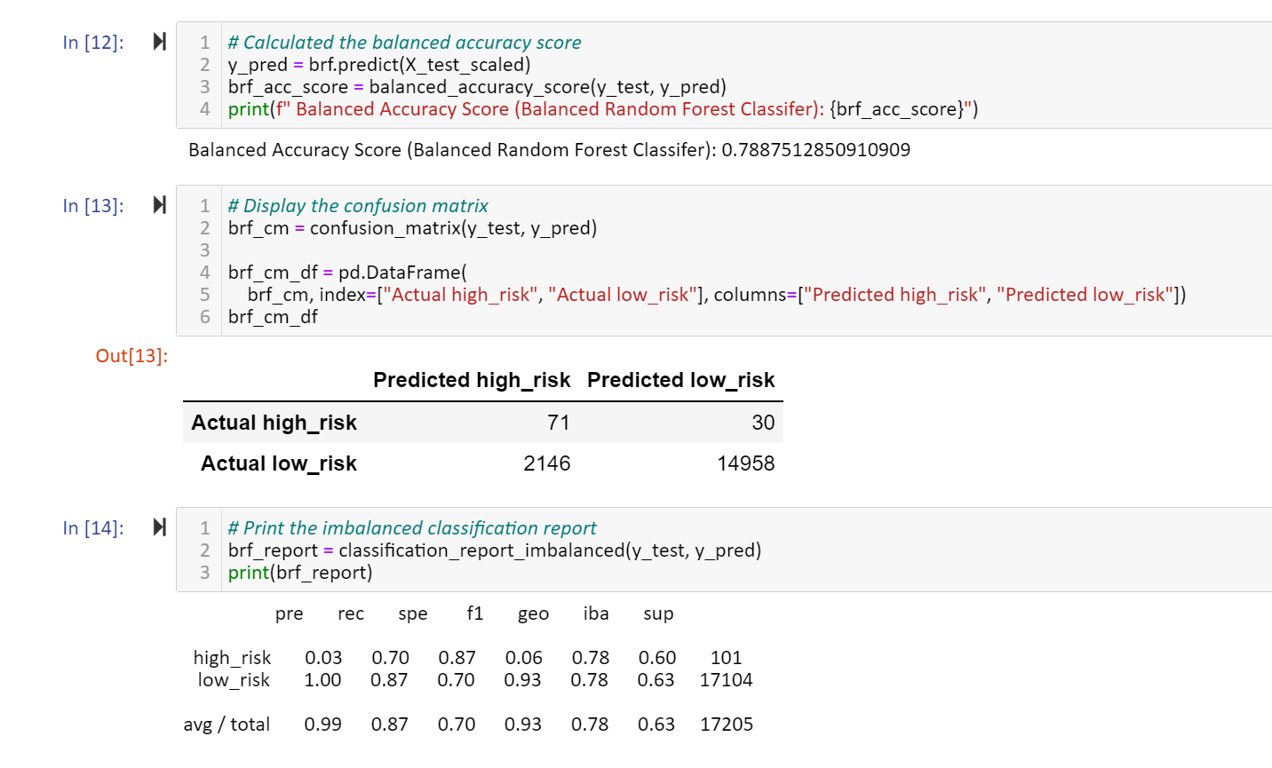The height and width of the screenshot is (768, 1272).
Task: Select the In [12] prompt label
Action: [x=91, y=42]
